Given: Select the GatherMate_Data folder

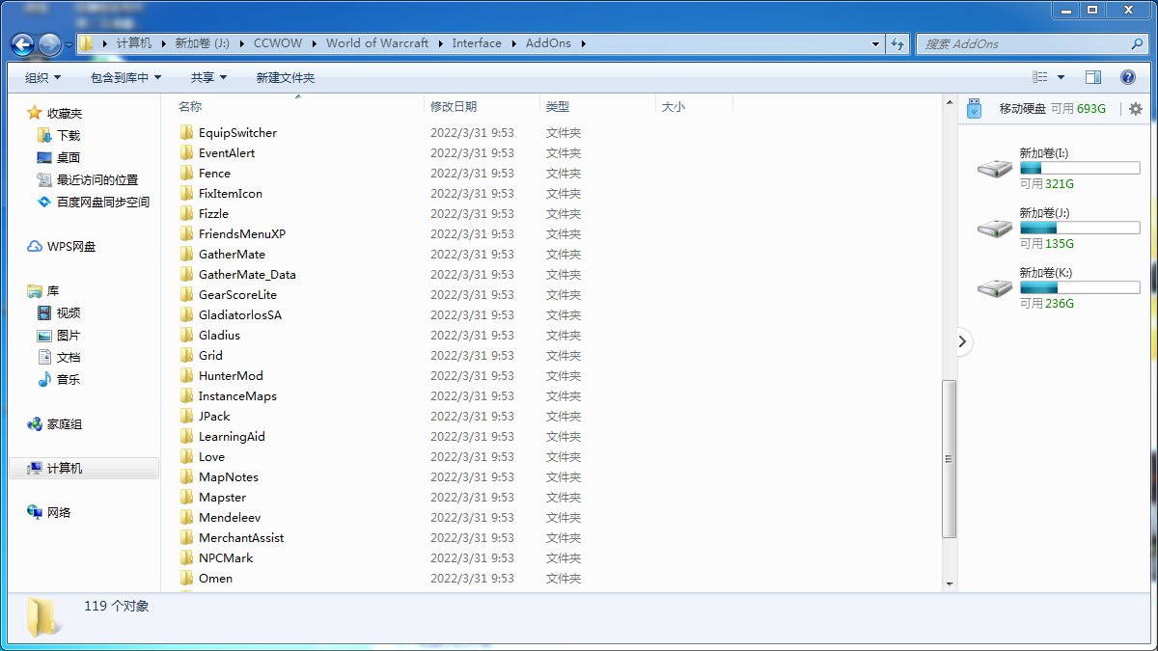Looking at the screenshot, I should (x=246, y=275).
